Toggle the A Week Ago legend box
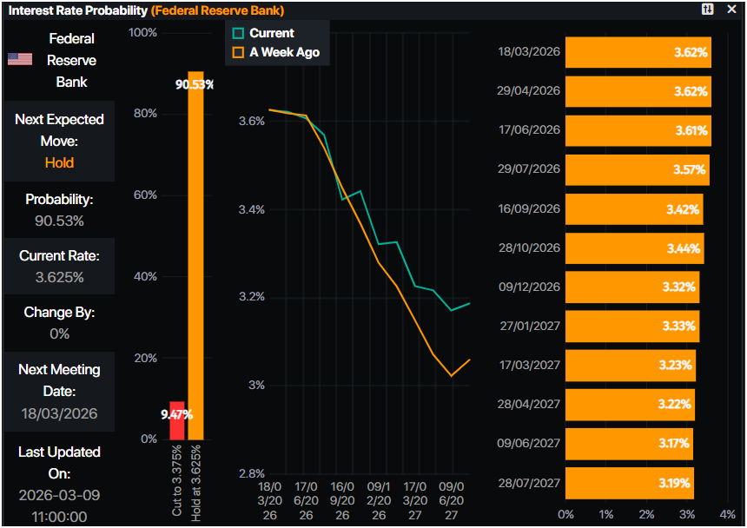This screenshot has width=747, height=528. tap(238, 52)
